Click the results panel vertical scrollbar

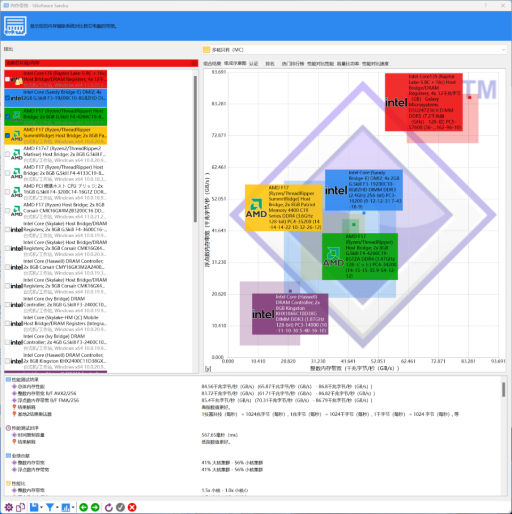tap(503, 390)
